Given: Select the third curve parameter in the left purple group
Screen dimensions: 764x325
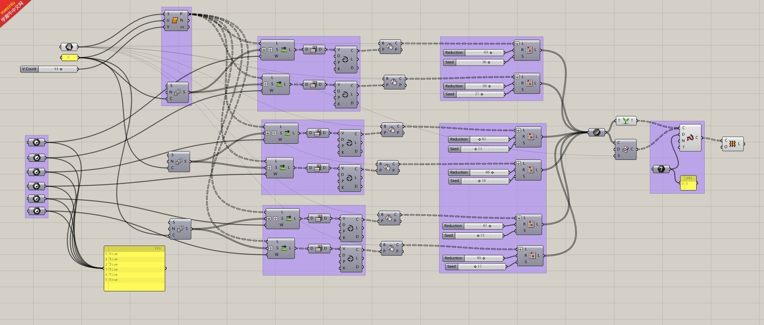Looking at the screenshot, I should pyautogui.click(x=37, y=172).
